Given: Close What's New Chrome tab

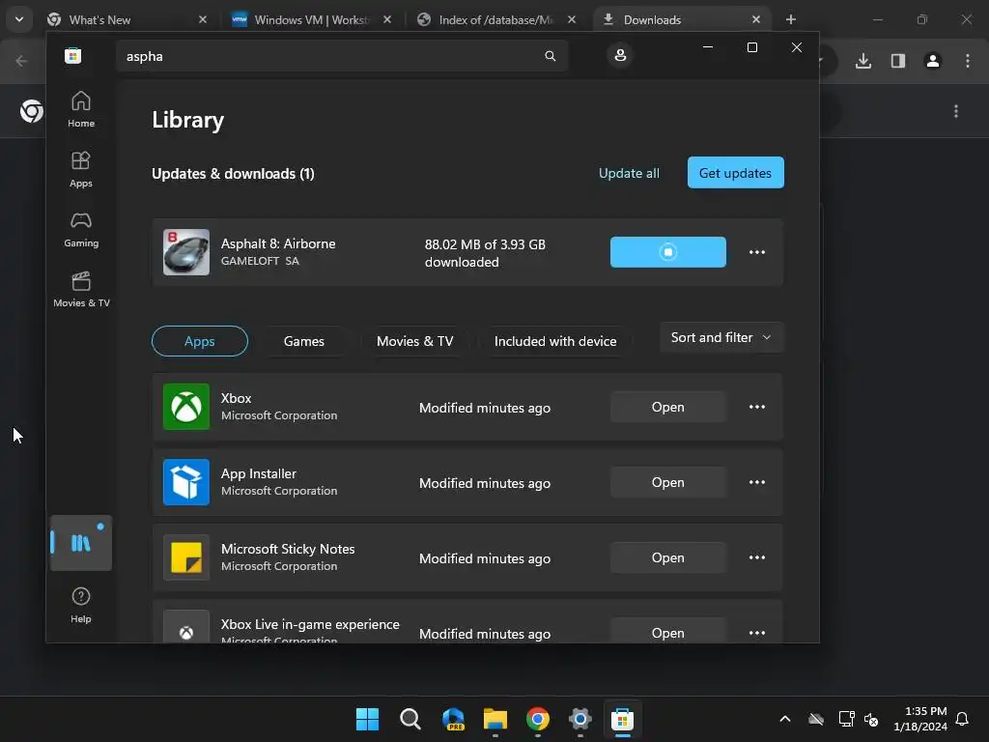Looking at the screenshot, I should click(x=203, y=19).
